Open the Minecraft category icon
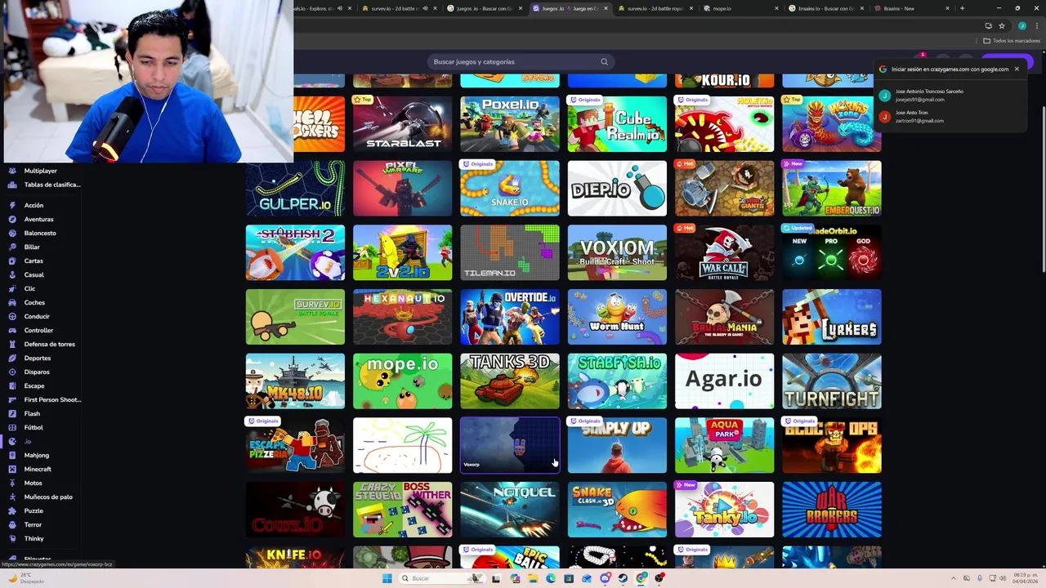The width and height of the screenshot is (1046, 588). 12,469
